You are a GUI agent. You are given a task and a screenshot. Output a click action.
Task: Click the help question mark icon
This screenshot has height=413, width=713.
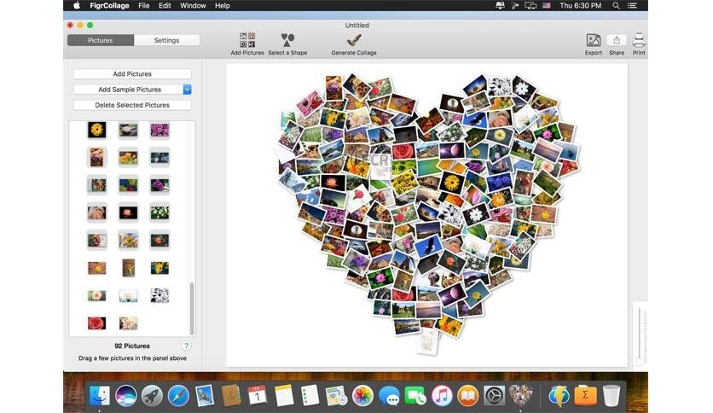click(186, 346)
